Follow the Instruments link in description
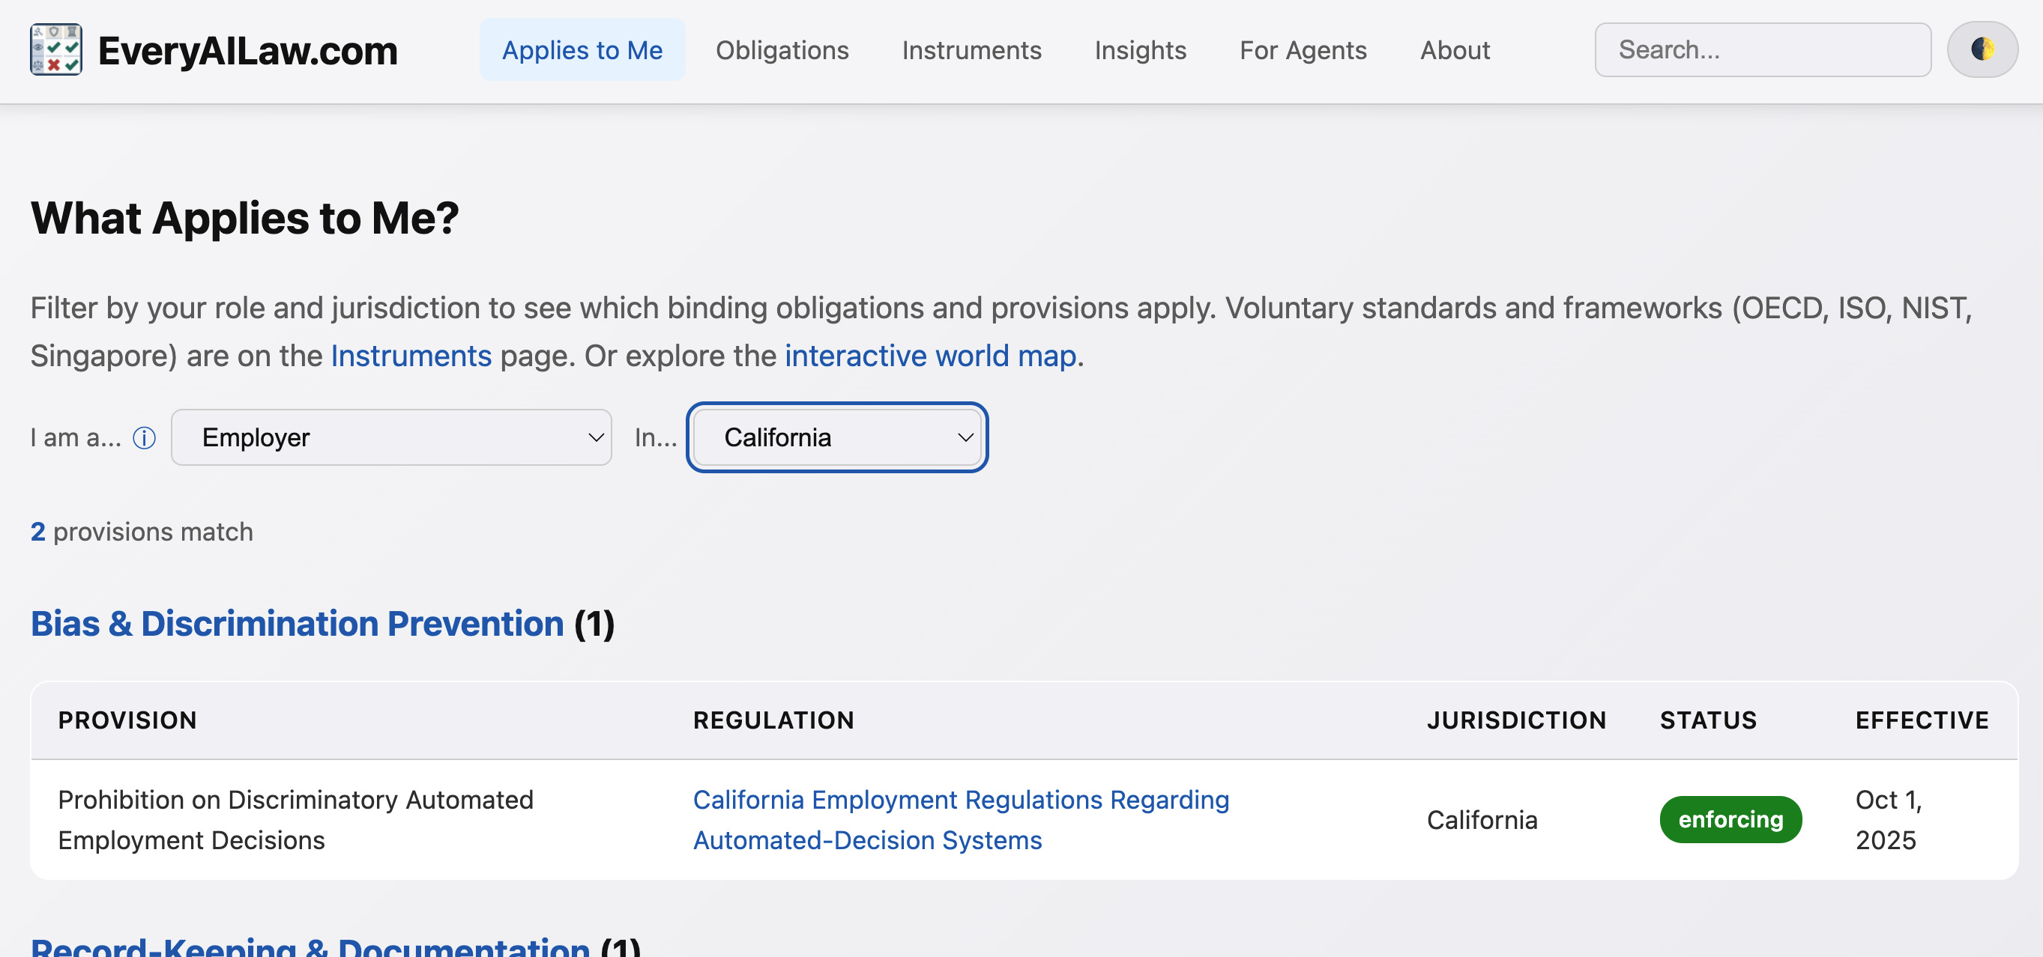Image resolution: width=2043 pixels, height=957 pixels. click(x=411, y=356)
